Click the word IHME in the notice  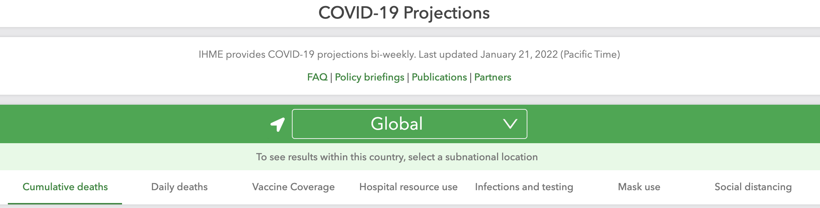[211, 54]
